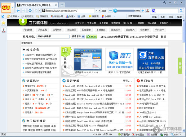Click the software search keyword field
This screenshot has height=137, width=186.
(x=53, y=37)
